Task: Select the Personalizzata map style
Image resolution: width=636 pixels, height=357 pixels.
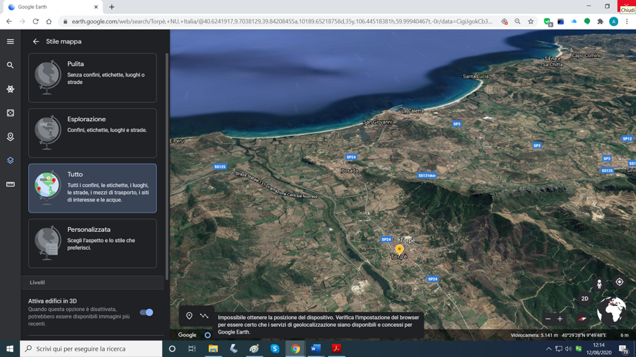Action: (92, 244)
